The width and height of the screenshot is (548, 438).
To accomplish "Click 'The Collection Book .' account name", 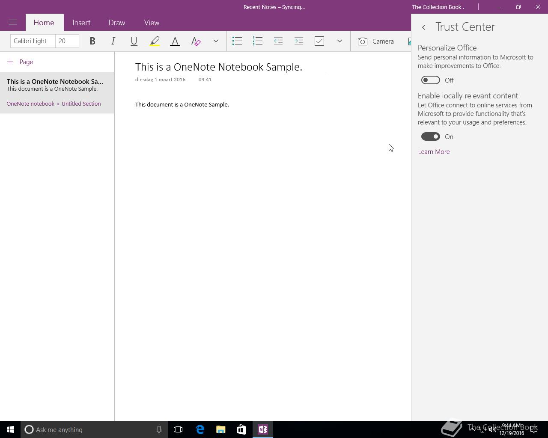I will pyautogui.click(x=438, y=7).
